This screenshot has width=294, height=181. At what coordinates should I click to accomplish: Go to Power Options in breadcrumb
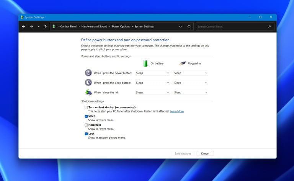coord(121,27)
